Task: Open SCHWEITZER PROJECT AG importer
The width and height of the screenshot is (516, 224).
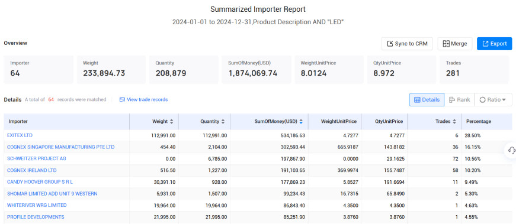Action: tap(37, 158)
